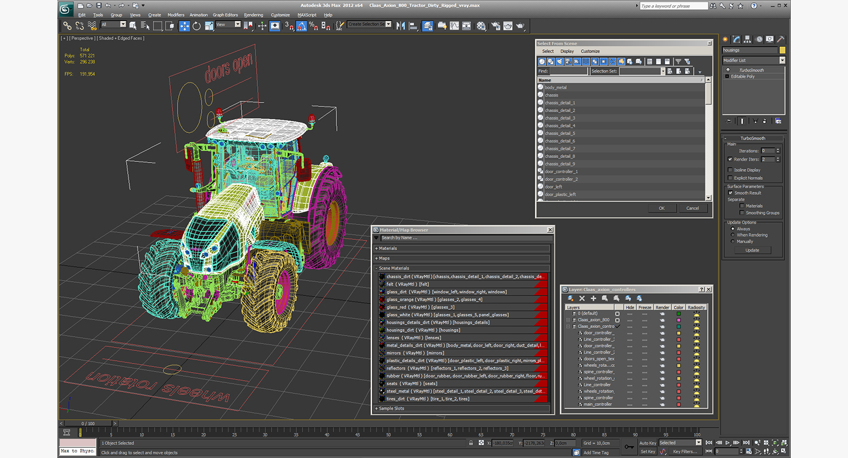Toggle Display Cameras filter in Select From Scene

[x=568, y=61]
